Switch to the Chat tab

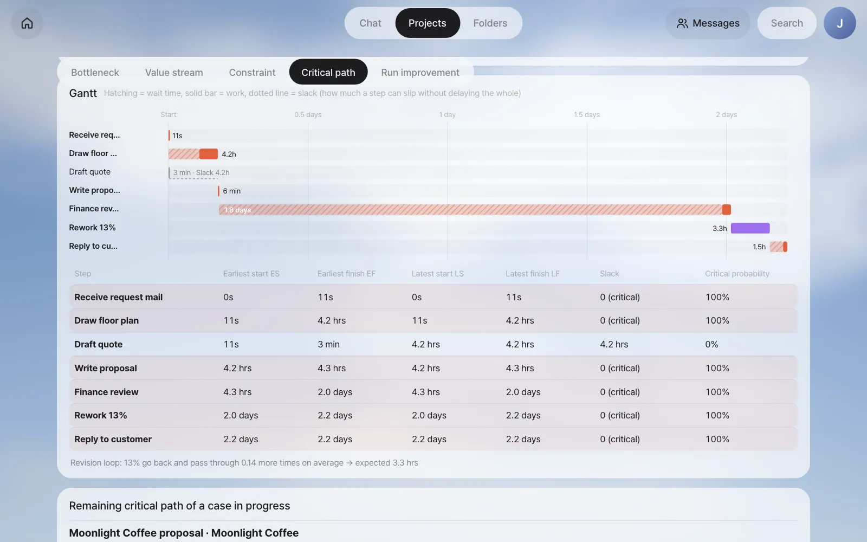tap(370, 23)
